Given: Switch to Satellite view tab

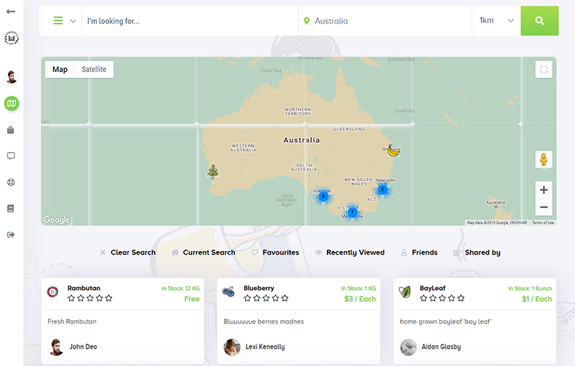Looking at the screenshot, I should click(94, 69).
